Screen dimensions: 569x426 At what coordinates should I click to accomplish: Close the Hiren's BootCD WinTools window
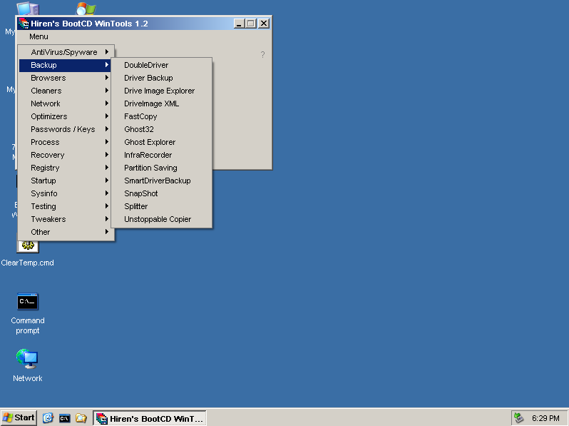(264, 24)
